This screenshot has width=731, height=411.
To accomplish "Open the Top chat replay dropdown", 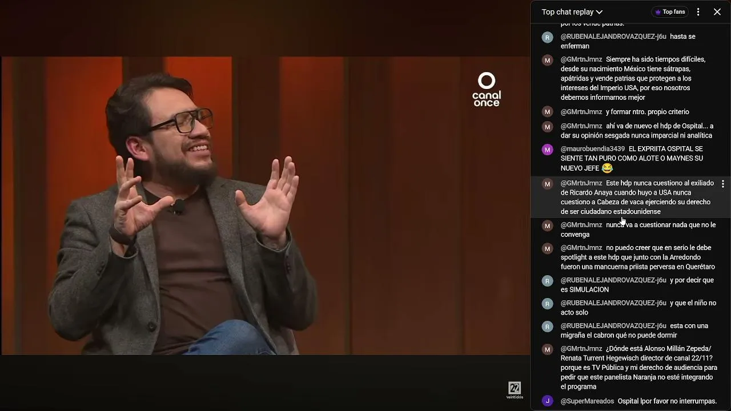I will pyautogui.click(x=572, y=12).
